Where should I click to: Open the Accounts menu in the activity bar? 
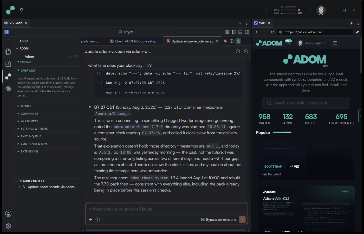(8, 214)
